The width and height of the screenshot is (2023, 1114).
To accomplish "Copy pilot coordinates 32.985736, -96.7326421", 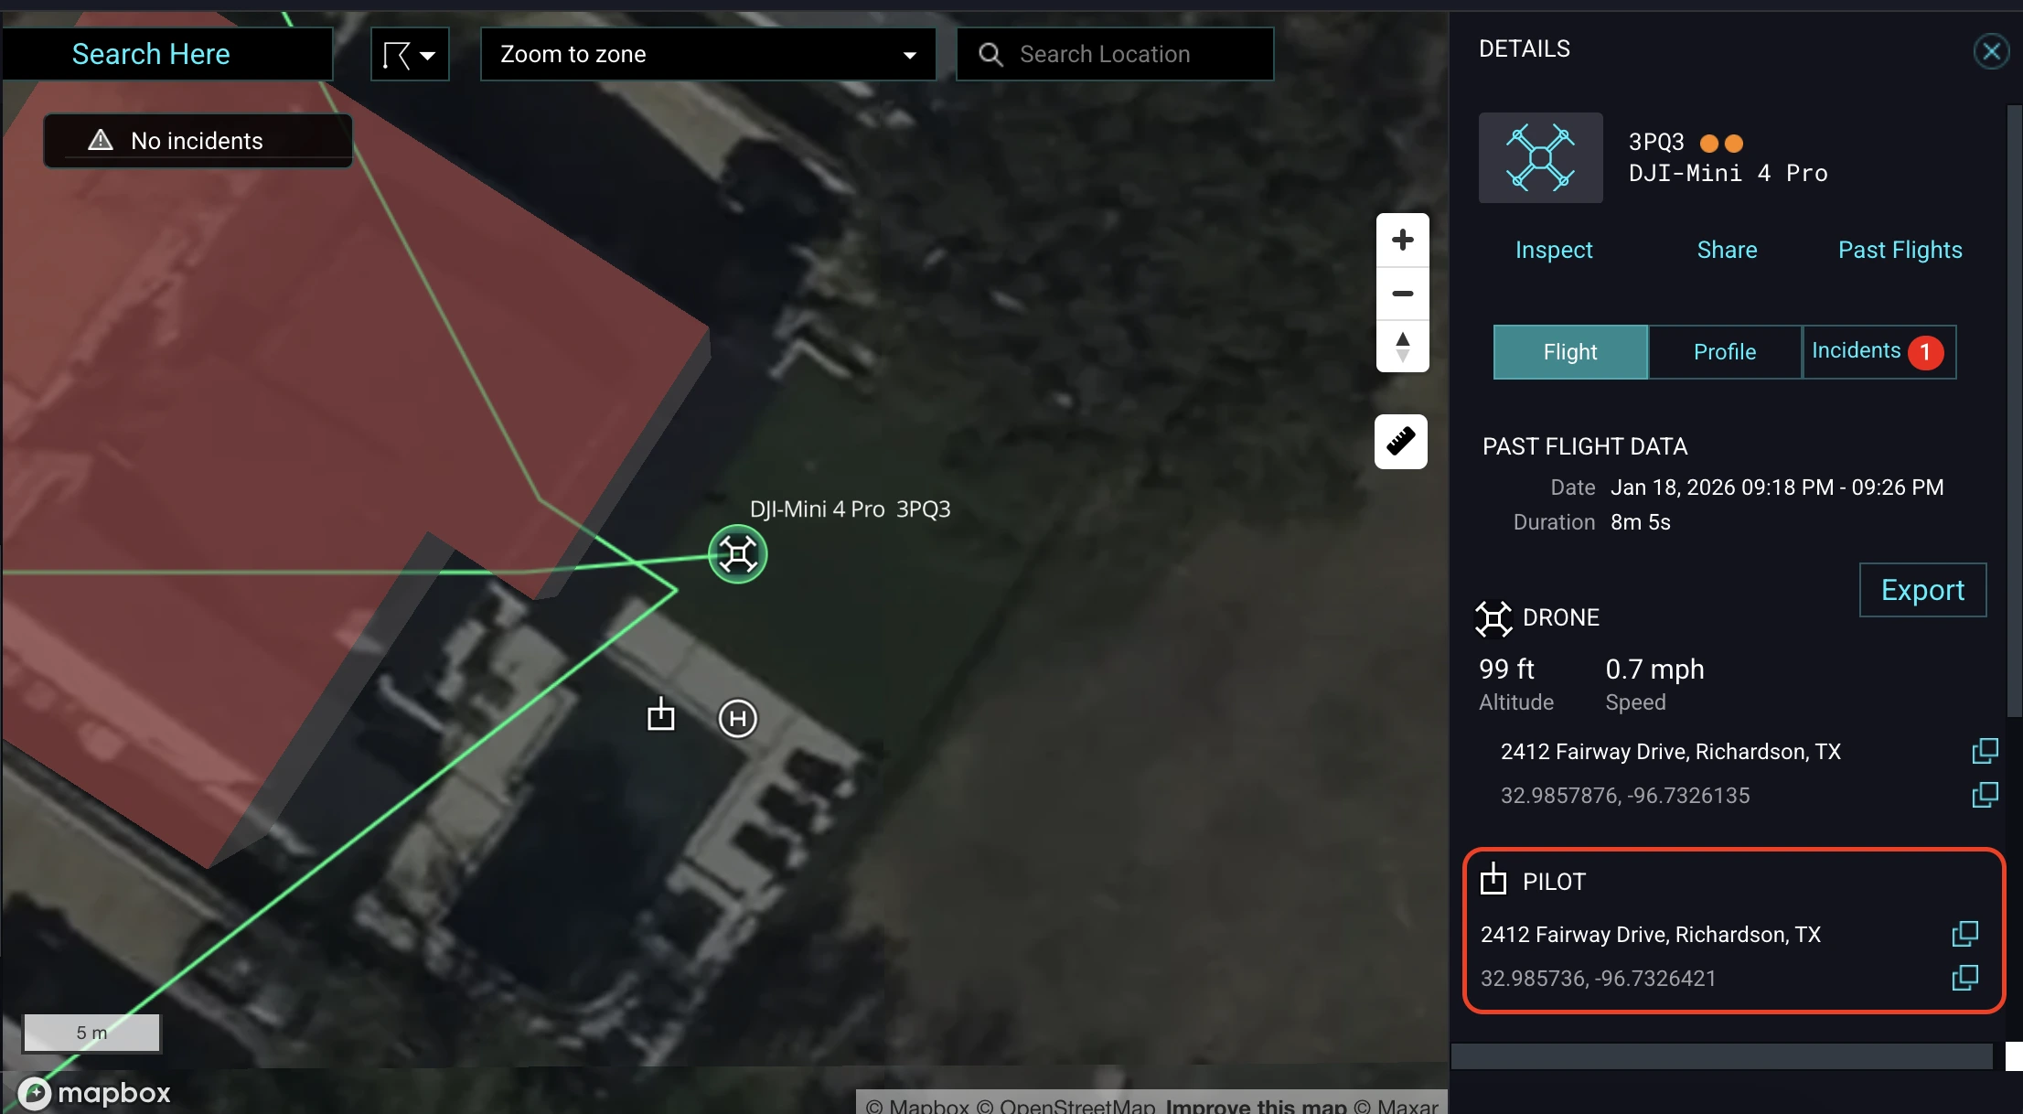I will click(x=1964, y=978).
